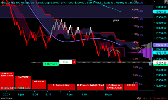Click the ETH OR red box

pos(131,87)
